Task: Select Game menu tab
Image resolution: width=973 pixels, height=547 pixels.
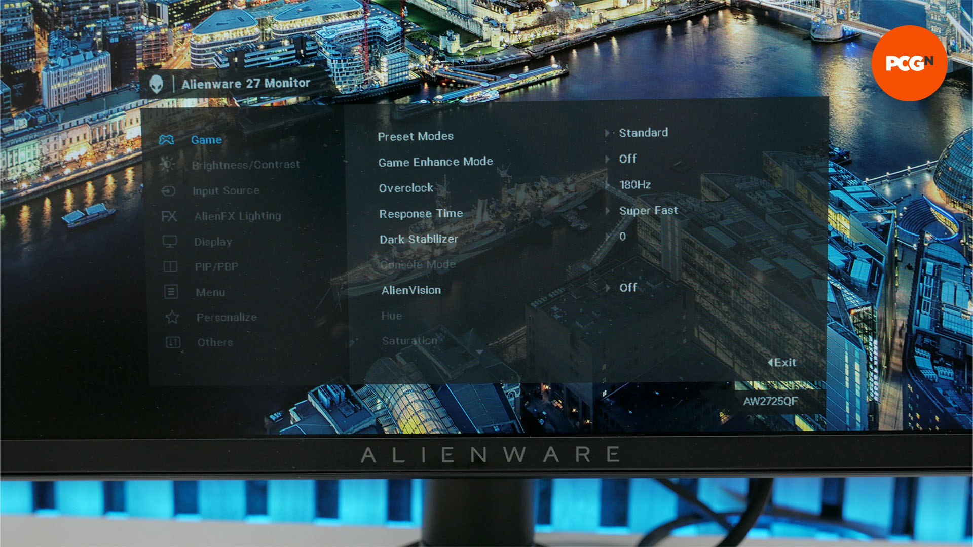Action: pos(206,139)
